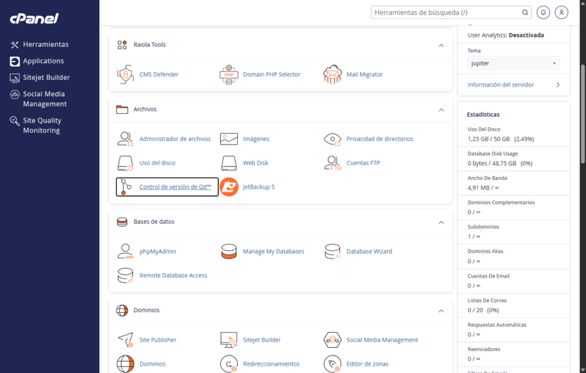The width and height of the screenshot is (586, 373).
Task: Open the Tema jupiter dropdown
Action: coord(513,63)
